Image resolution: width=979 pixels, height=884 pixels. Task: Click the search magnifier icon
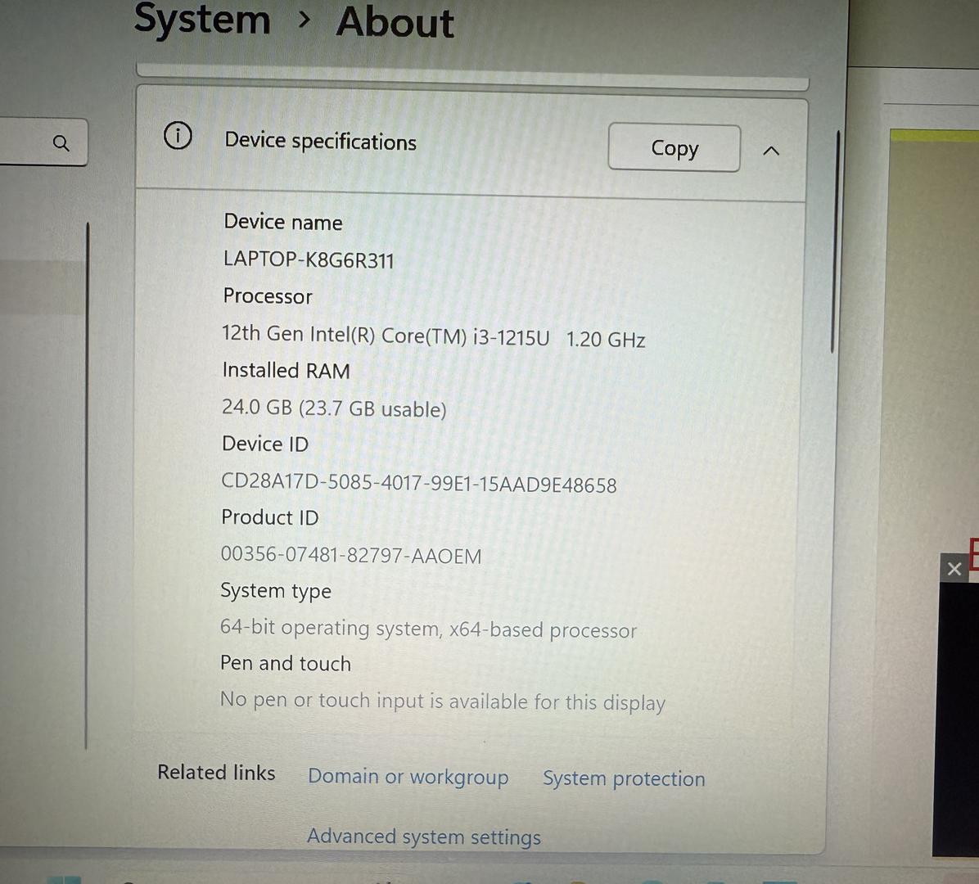click(61, 143)
